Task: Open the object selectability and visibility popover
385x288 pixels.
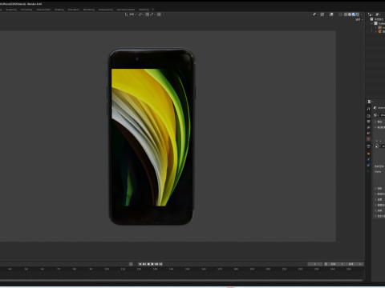Action: point(315,14)
